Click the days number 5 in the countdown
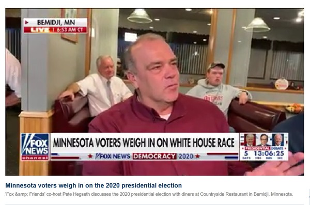Screen dimensions: 310x205 tap(246, 153)
